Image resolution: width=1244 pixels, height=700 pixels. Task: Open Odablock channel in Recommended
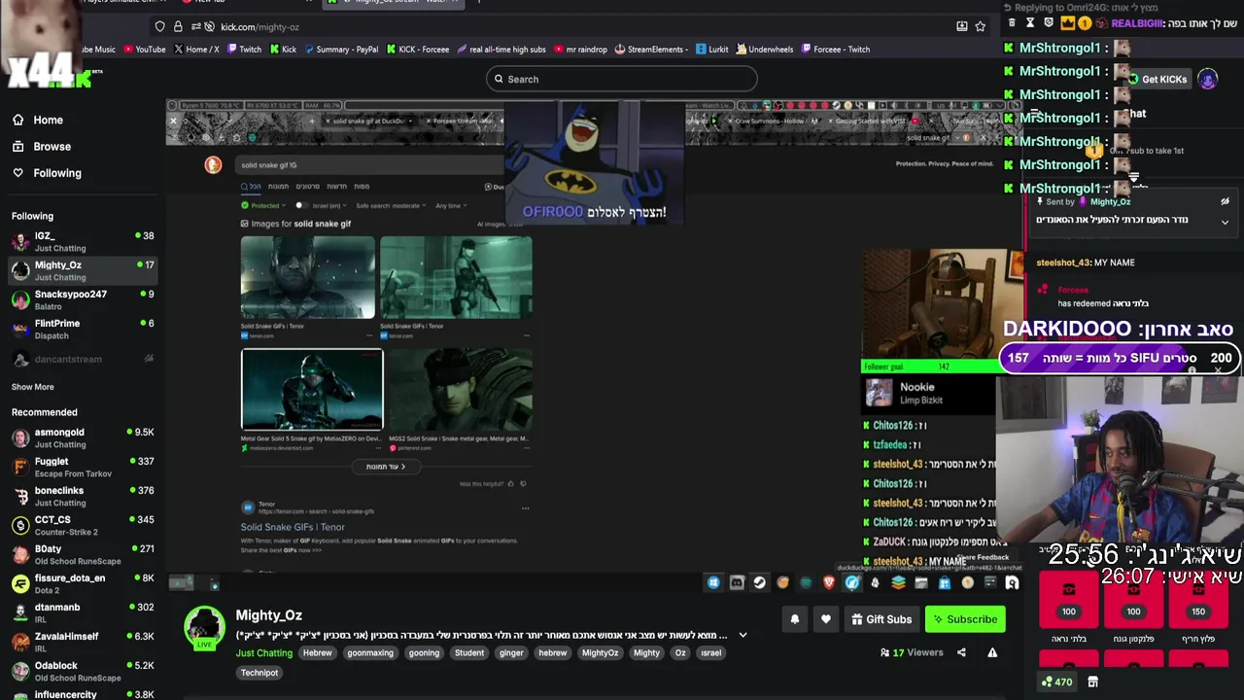point(82,671)
